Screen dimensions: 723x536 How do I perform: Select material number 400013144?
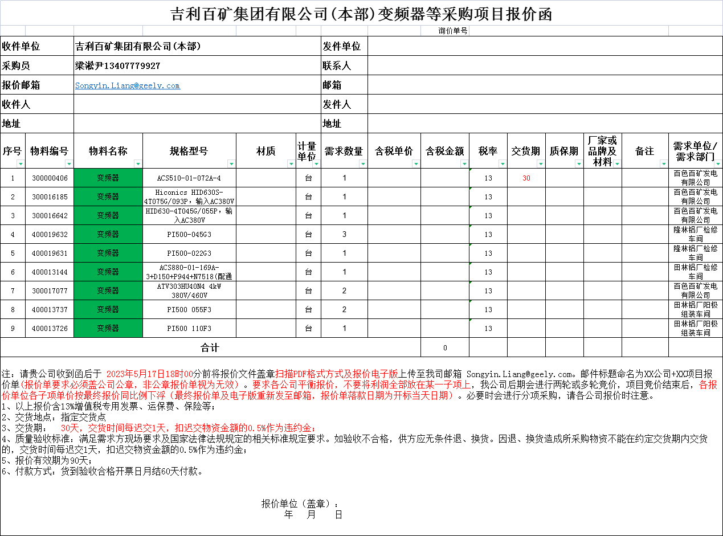(x=50, y=272)
